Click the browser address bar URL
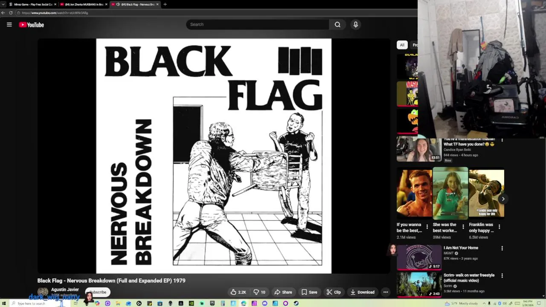Image resolution: width=546 pixels, height=307 pixels. point(55,13)
